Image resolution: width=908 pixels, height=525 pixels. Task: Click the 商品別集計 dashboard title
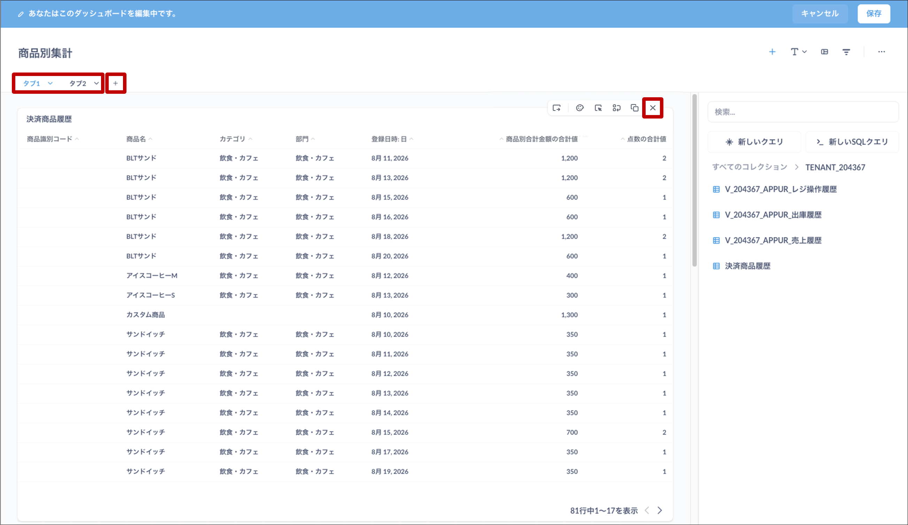point(45,53)
